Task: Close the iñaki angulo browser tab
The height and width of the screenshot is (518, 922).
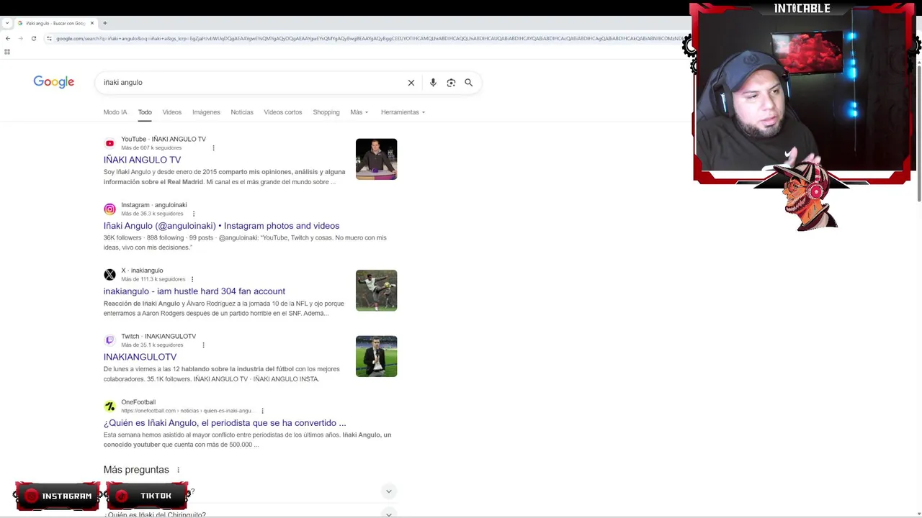Action: [92, 23]
